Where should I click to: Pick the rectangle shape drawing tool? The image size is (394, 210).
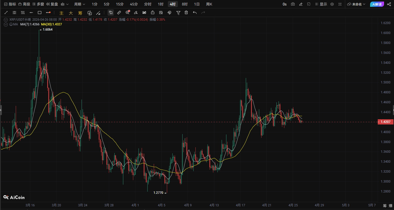40,13
